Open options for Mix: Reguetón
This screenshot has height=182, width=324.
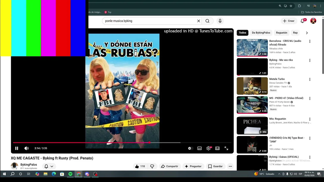coord(310,119)
